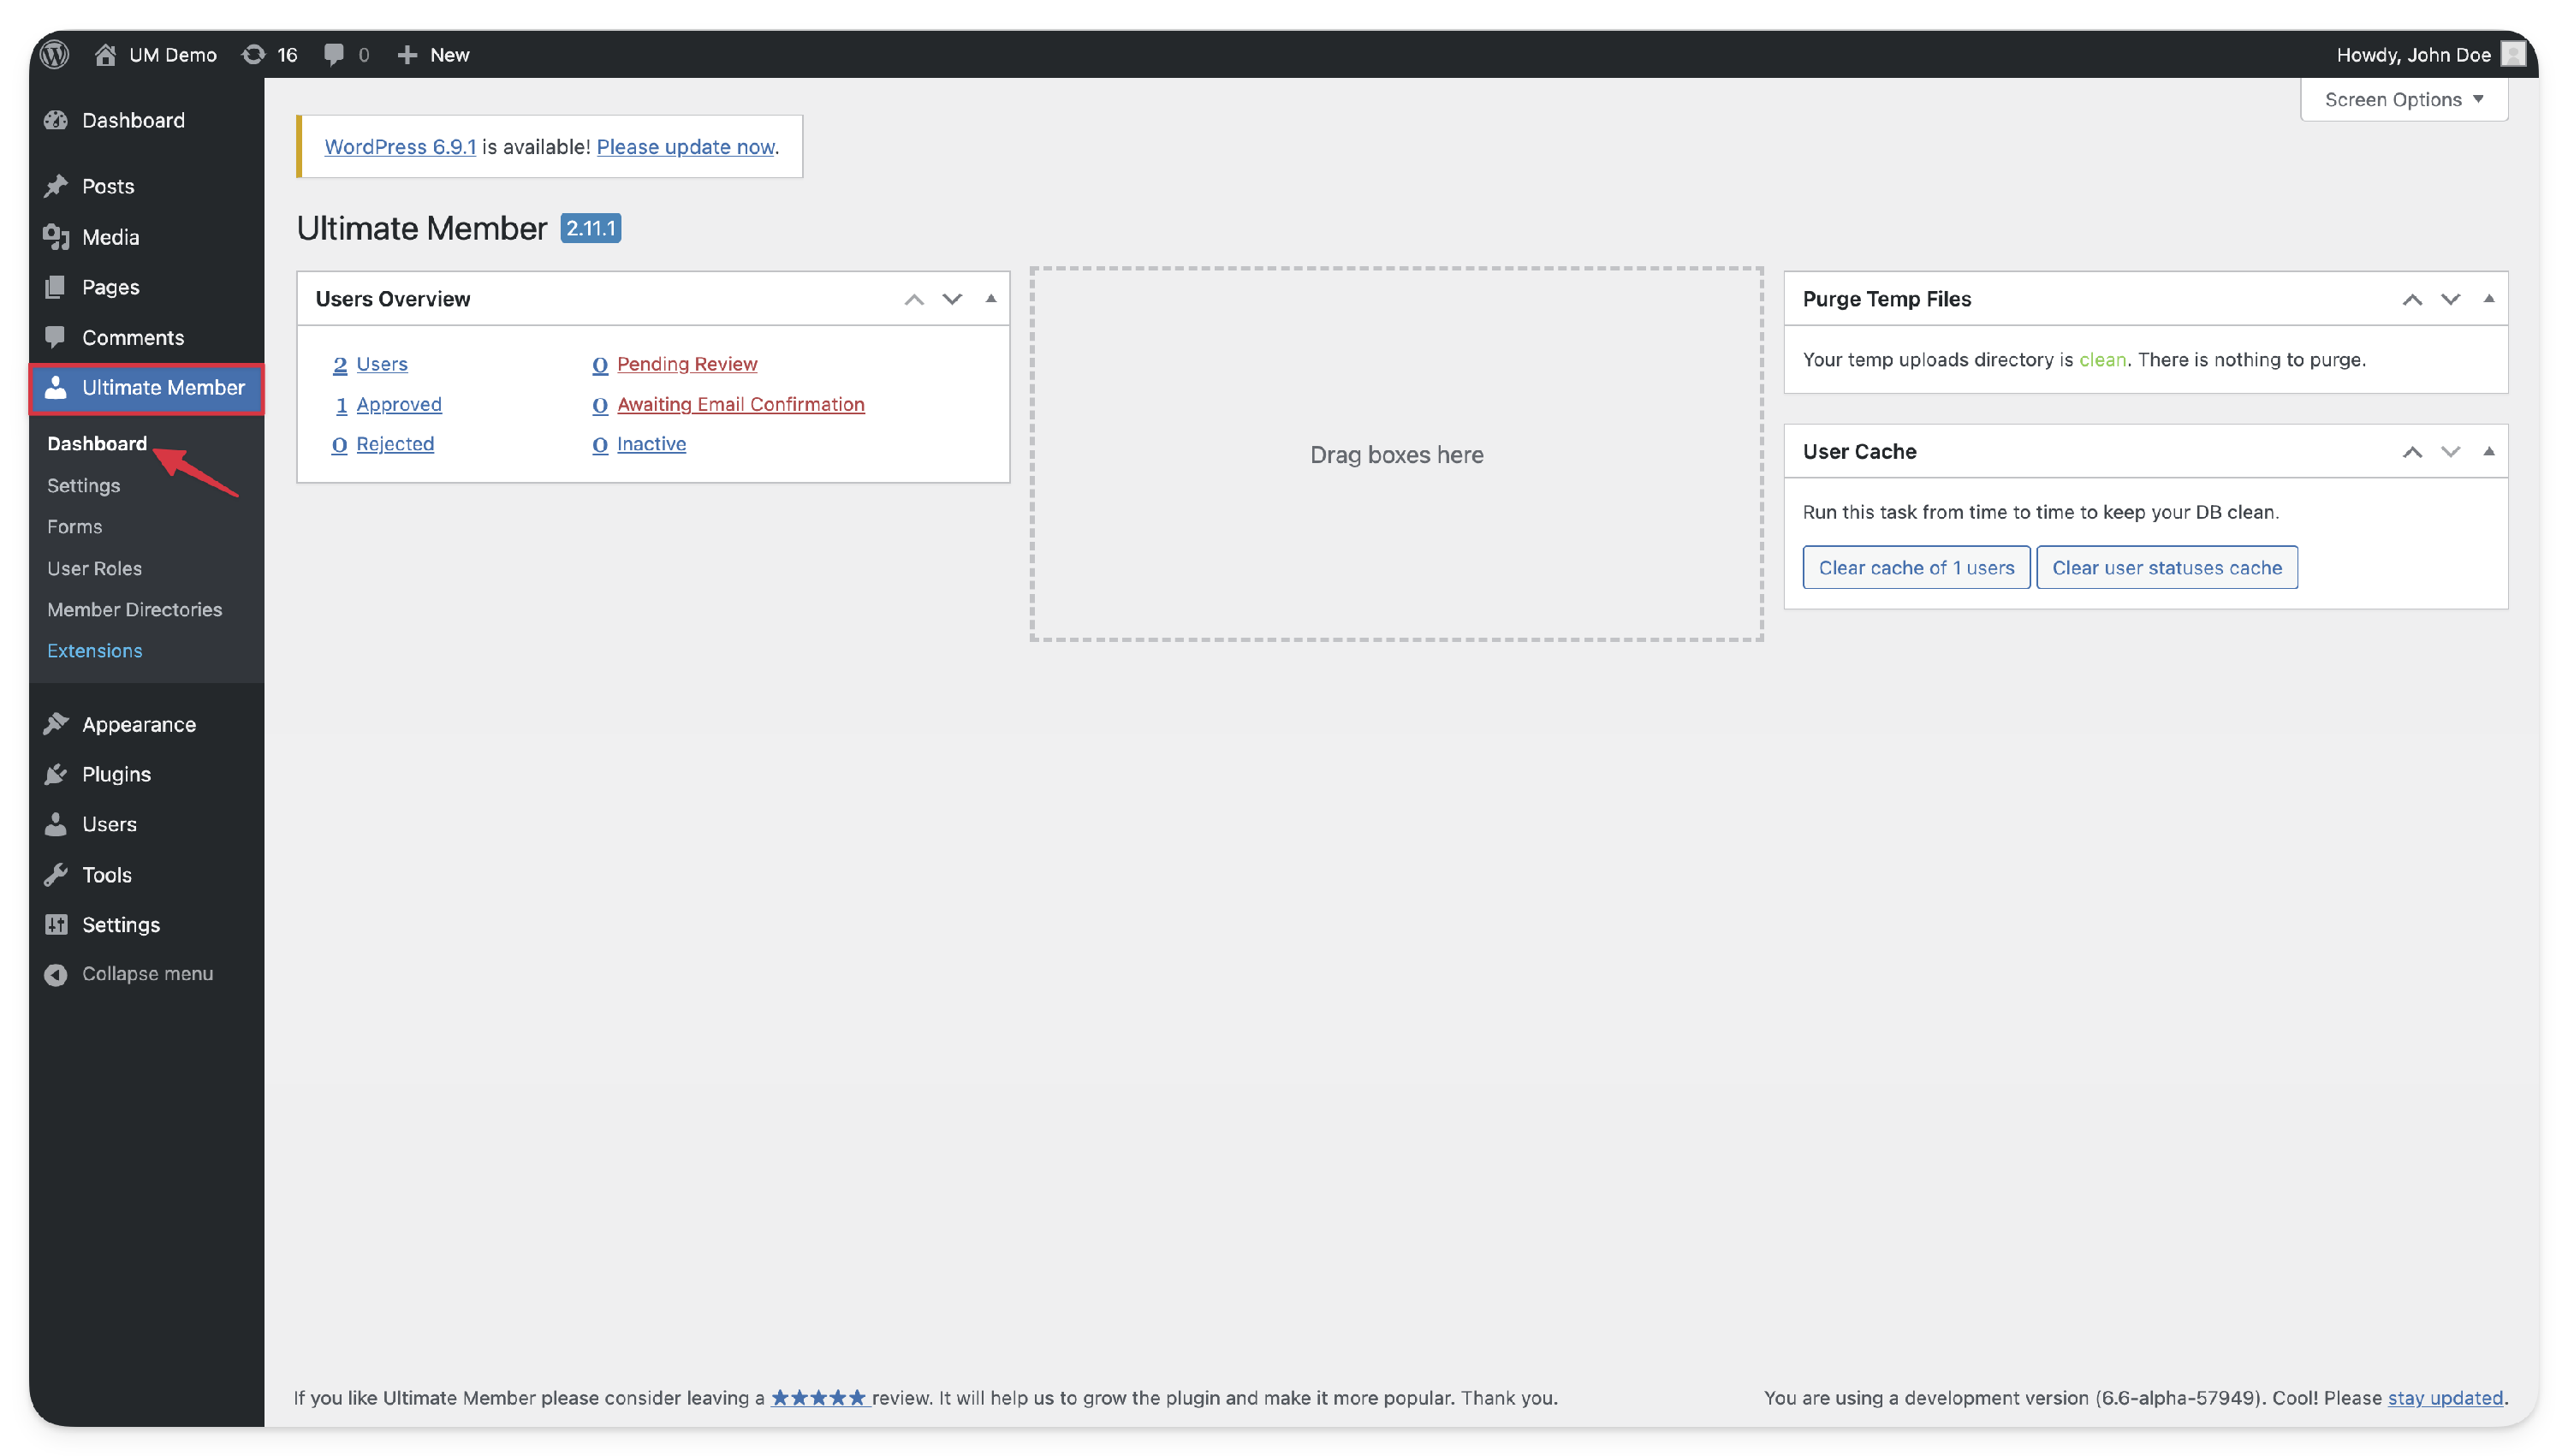Viewport: 2568px width, 1456px height.
Task: Move Users Overview box down with chevron
Action: 952,298
